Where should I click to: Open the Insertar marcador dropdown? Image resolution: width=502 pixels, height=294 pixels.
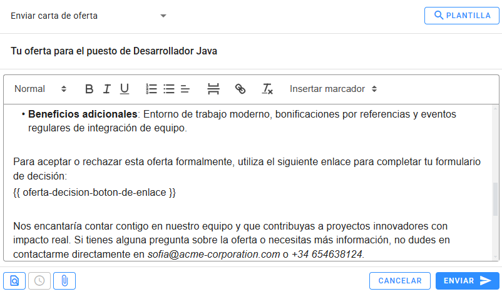[333, 89]
